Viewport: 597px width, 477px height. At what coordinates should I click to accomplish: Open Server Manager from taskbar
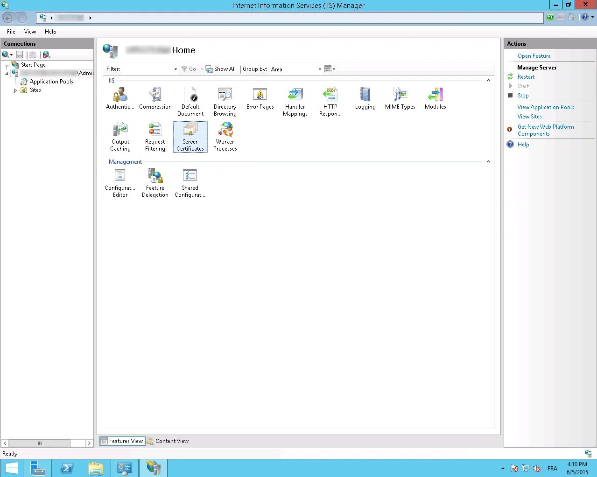(38, 468)
